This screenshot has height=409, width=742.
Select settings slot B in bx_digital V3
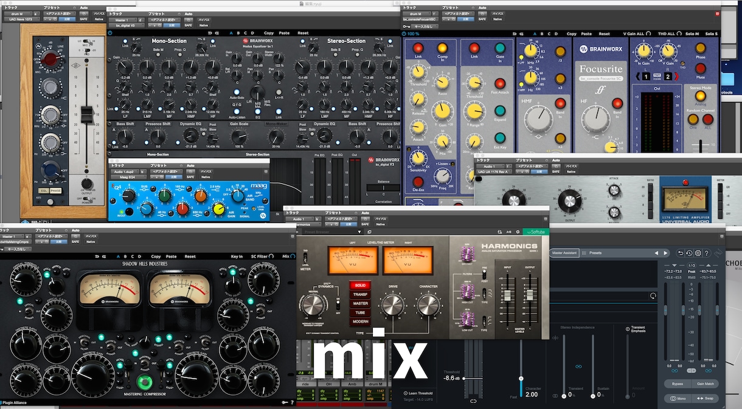pyautogui.click(x=238, y=33)
